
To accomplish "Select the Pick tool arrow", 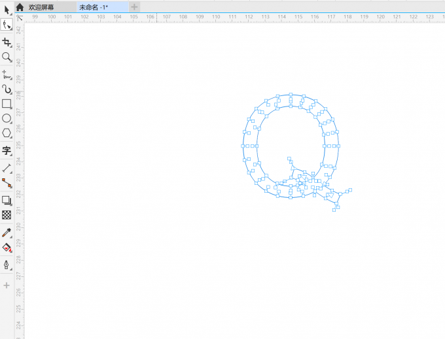I will (7, 9).
